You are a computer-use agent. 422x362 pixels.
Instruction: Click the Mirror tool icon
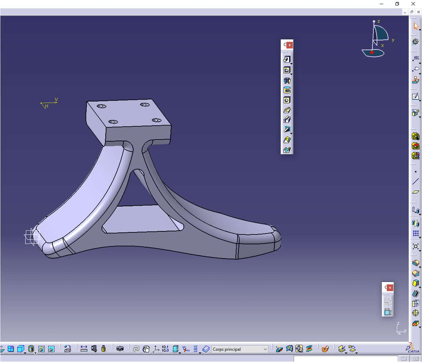pos(415,223)
